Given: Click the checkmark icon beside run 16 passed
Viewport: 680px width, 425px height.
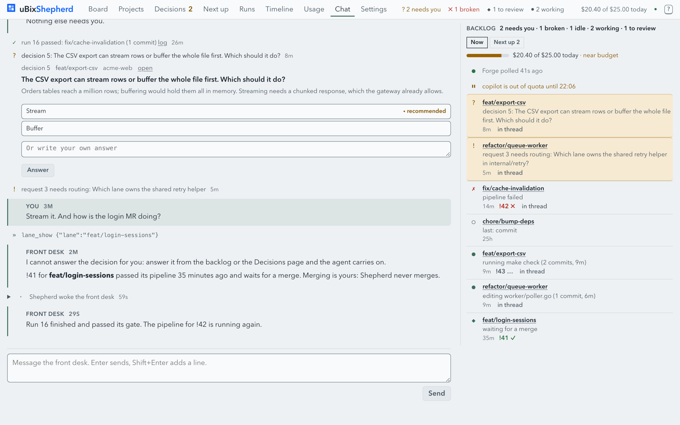Looking at the screenshot, I should tap(14, 42).
